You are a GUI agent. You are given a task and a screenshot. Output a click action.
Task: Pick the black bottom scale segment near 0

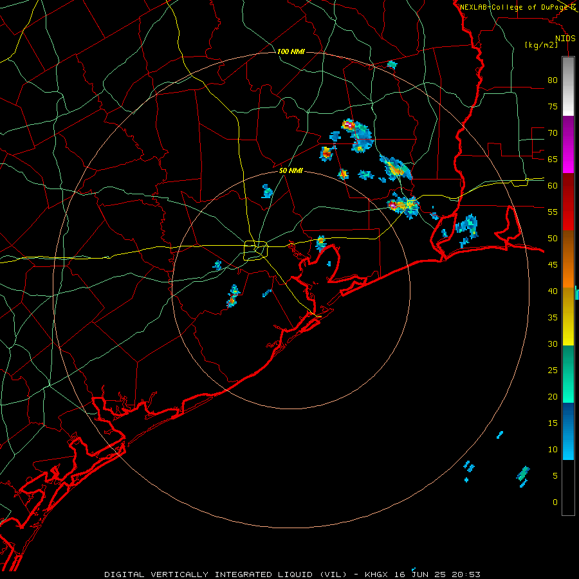point(568,488)
